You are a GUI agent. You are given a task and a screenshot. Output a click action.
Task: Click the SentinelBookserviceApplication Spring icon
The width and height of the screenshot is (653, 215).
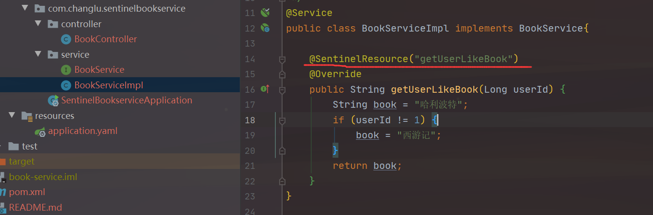[53, 100]
